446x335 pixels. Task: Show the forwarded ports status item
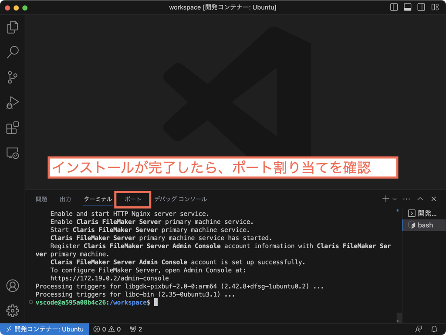(136, 329)
